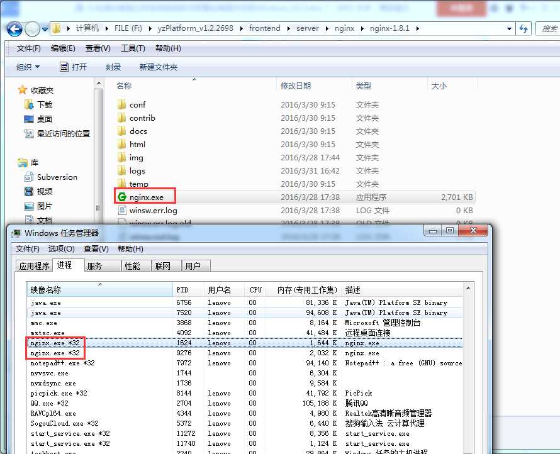Click the 刻录 toolbar button
This screenshot has height=454, width=560.
click(113, 67)
